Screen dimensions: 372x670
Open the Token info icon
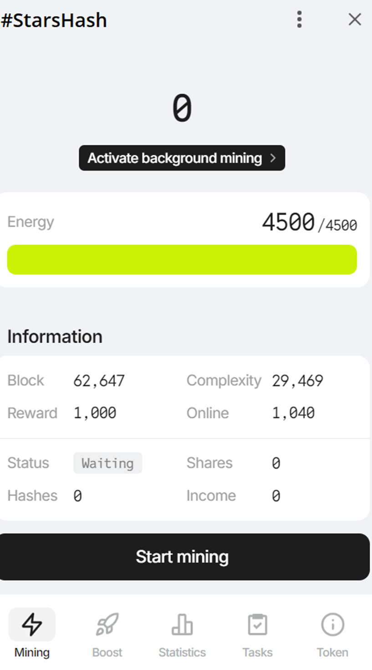[332, 624]
